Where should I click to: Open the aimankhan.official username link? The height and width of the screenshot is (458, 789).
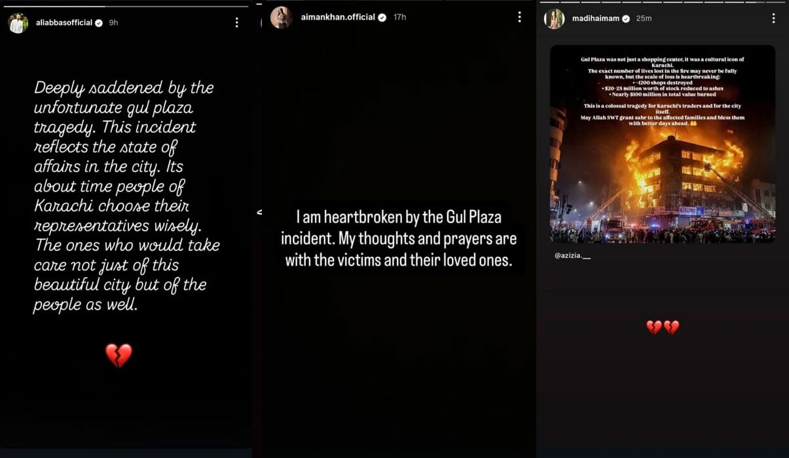(339, 18)
